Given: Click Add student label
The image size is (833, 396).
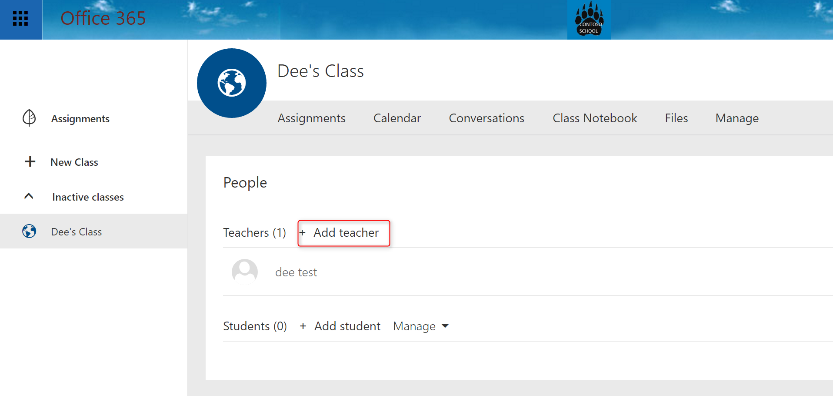Looking at the screenshot, I should point(347,326).
